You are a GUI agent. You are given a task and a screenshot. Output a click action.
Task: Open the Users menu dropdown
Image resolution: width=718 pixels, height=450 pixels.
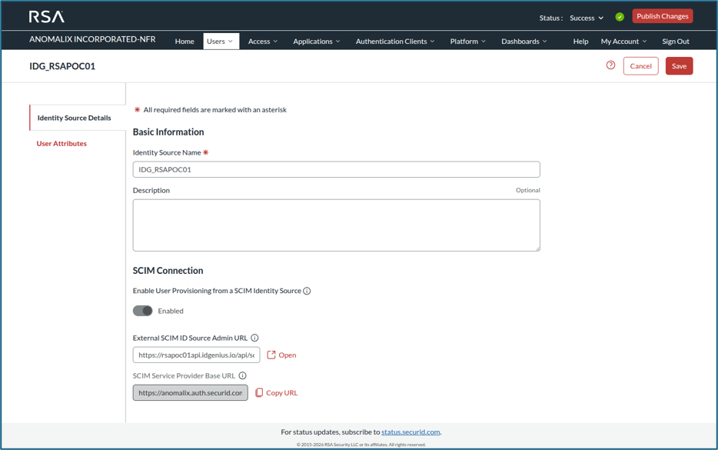pyautogui.click(x=221, y=42)
